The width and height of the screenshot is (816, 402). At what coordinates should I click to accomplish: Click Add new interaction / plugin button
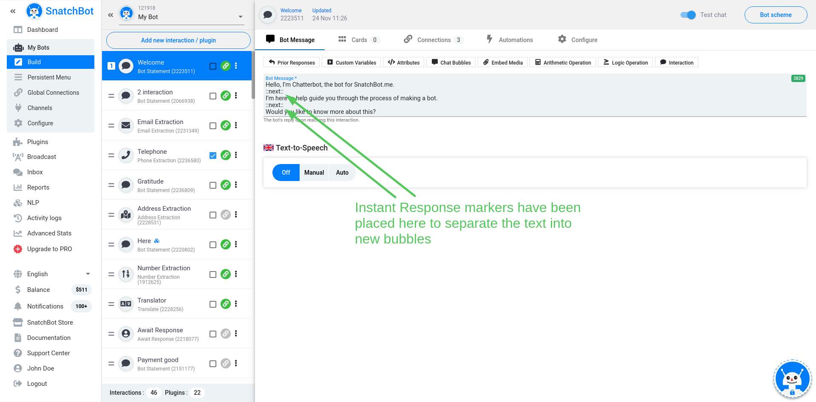click(178, 40)
